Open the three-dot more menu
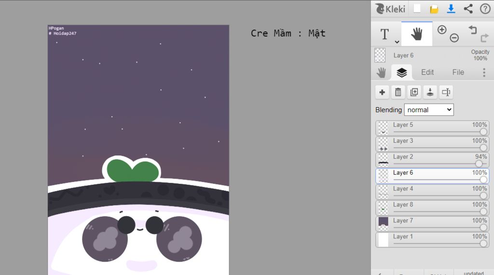This screenshot has width=494, height=275. click(x=484, y=72)
